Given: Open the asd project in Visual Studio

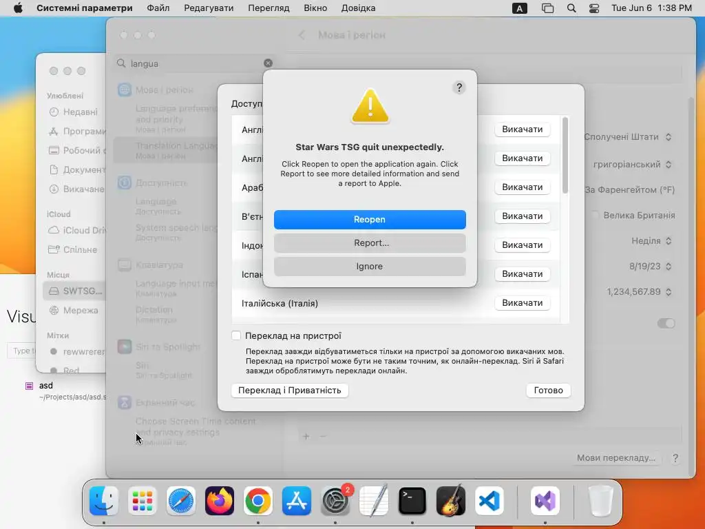Looking at the screenshot, I should [65, 391].
